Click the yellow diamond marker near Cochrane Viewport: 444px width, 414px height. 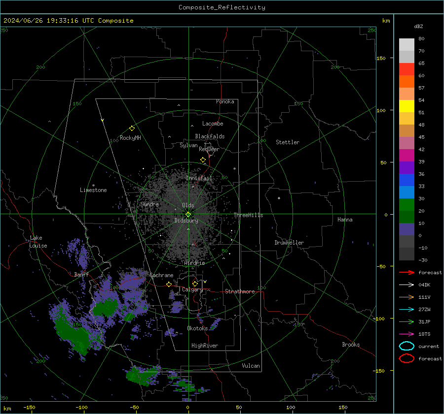[x=169, y=285]
